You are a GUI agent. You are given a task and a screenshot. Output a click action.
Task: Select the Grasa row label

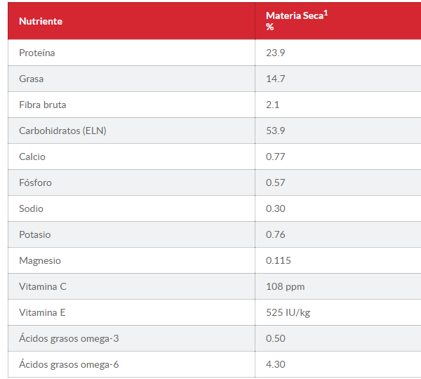[x=32, y=79]
